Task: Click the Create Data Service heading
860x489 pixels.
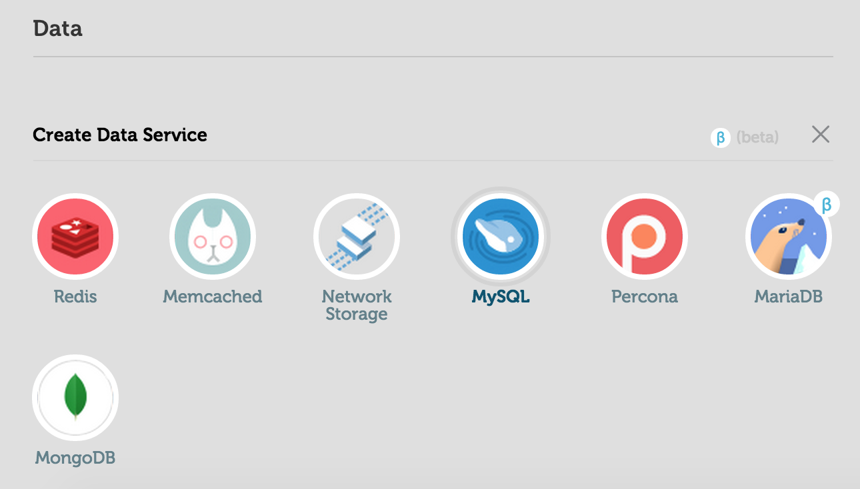Action: click(120, 135)
